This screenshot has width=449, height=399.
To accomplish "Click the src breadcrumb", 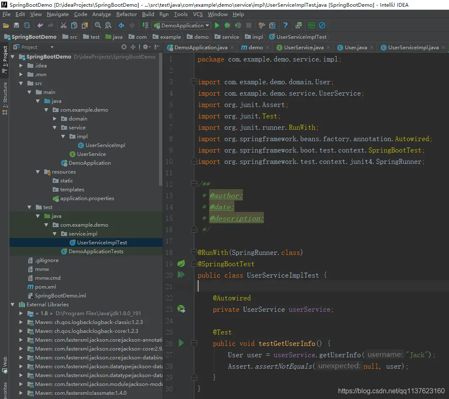I will (x=70, y=37).
